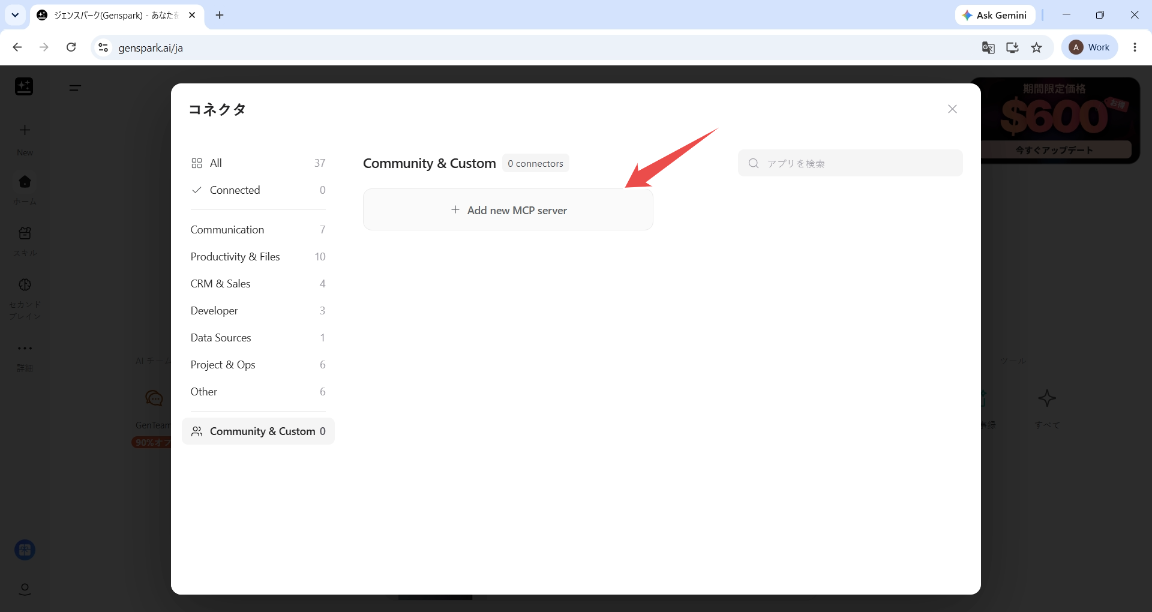Open Chrome three-dot menu

tap(1135, 47)
